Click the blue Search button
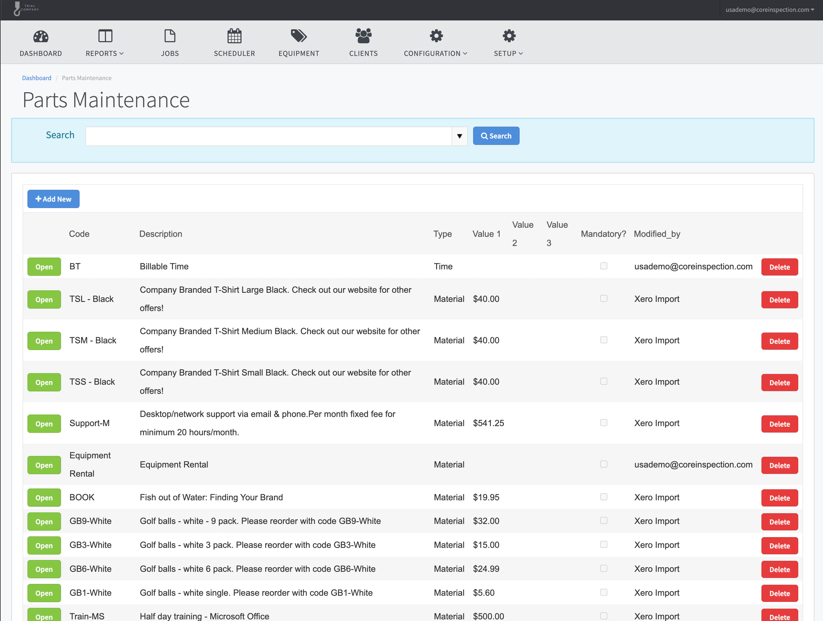Screen dimensions: 823x621 point(496,136)
